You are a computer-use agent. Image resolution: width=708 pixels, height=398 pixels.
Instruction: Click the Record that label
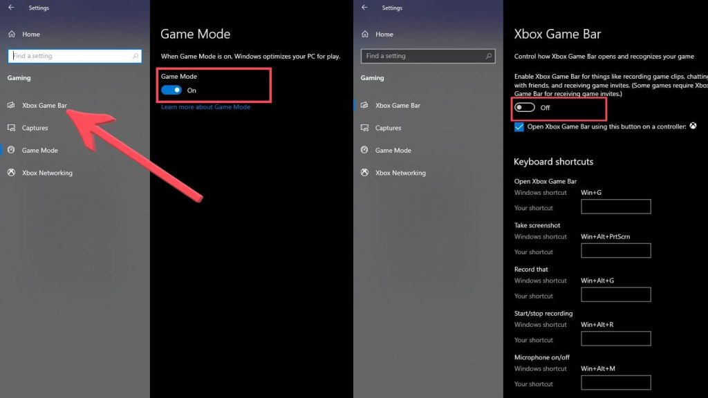click(531, 269)
